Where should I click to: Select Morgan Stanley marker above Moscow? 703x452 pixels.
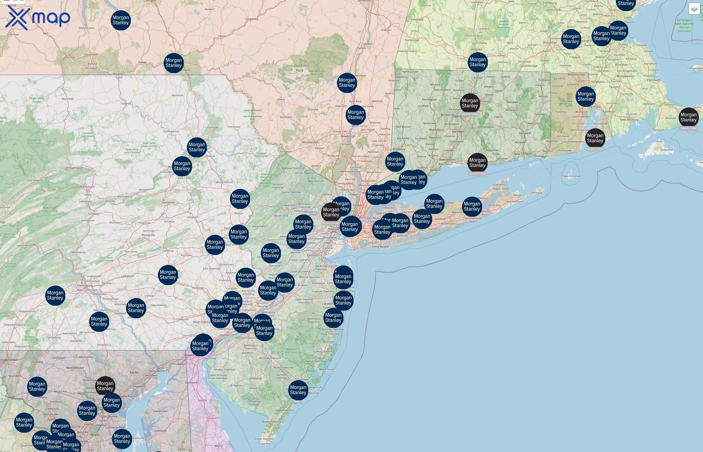click(197, 147)
